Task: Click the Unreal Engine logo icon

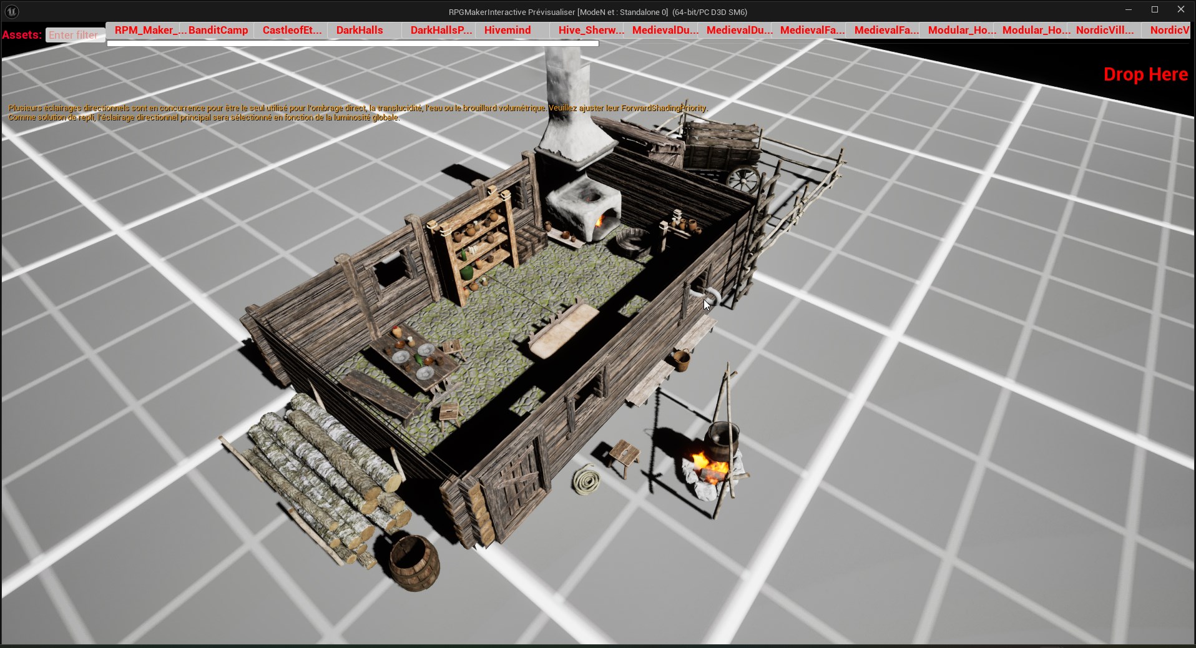Action: pyautogui.click(x=12, y=11)
